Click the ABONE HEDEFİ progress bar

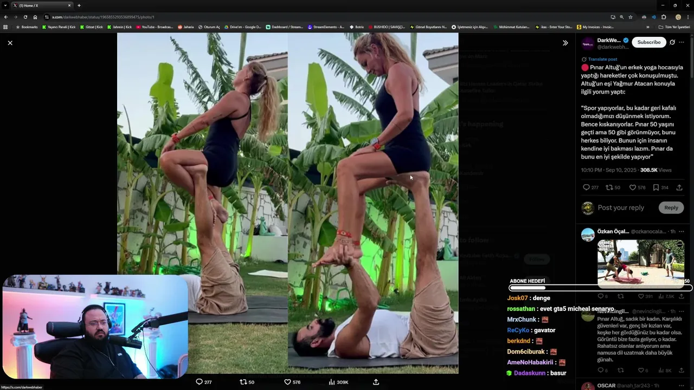600,288
